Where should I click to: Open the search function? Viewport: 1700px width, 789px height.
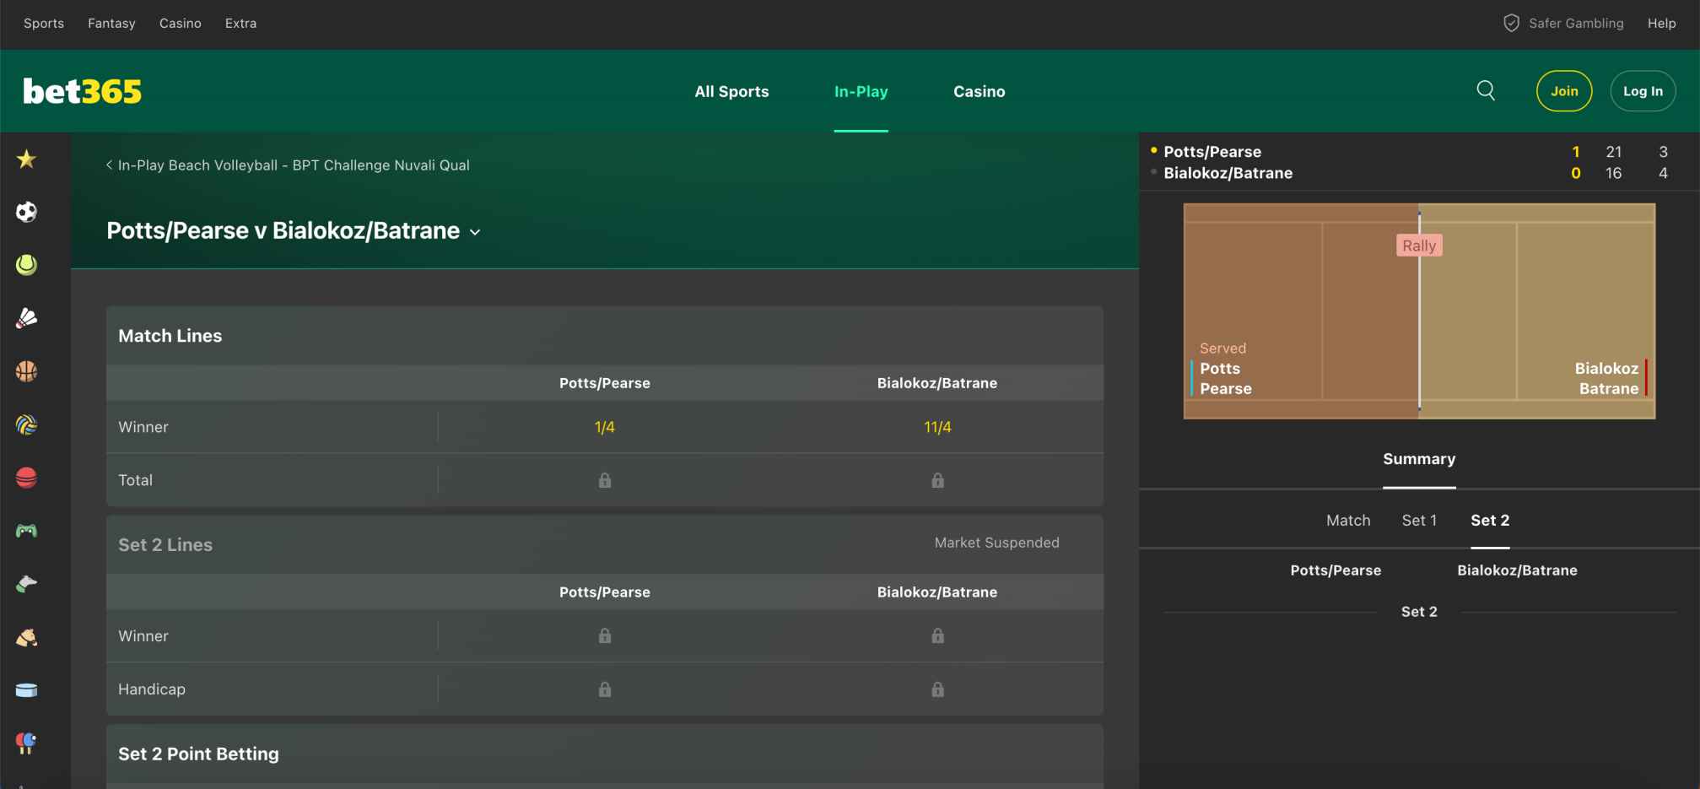[1487, 90]
